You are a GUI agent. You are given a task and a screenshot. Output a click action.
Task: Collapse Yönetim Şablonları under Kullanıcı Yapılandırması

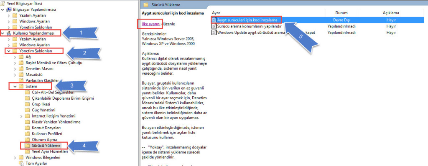[9, 51]
